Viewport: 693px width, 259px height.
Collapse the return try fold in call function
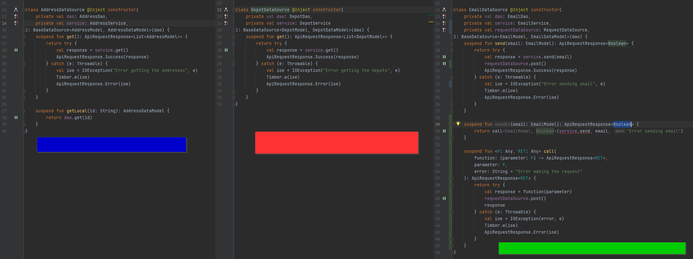coord(452,185)
